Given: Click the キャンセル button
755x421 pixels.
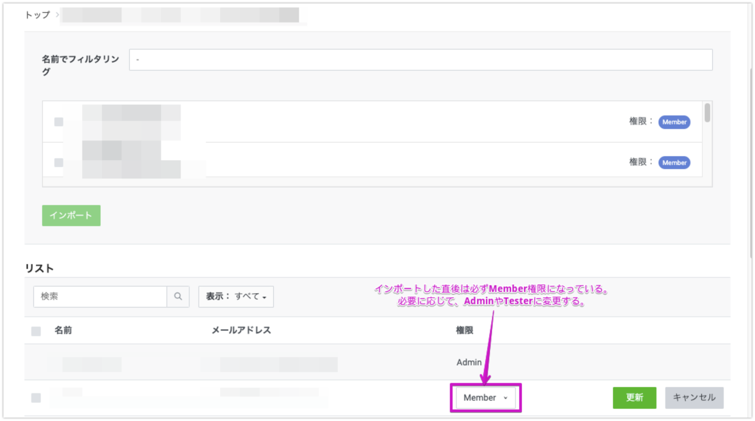Looking at the screenshot, I should point(694,398).
